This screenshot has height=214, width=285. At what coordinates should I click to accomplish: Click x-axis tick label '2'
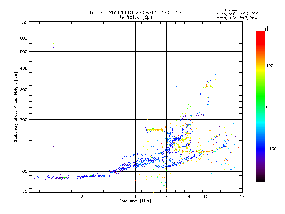pyautogui.click(x=82, y=197)
